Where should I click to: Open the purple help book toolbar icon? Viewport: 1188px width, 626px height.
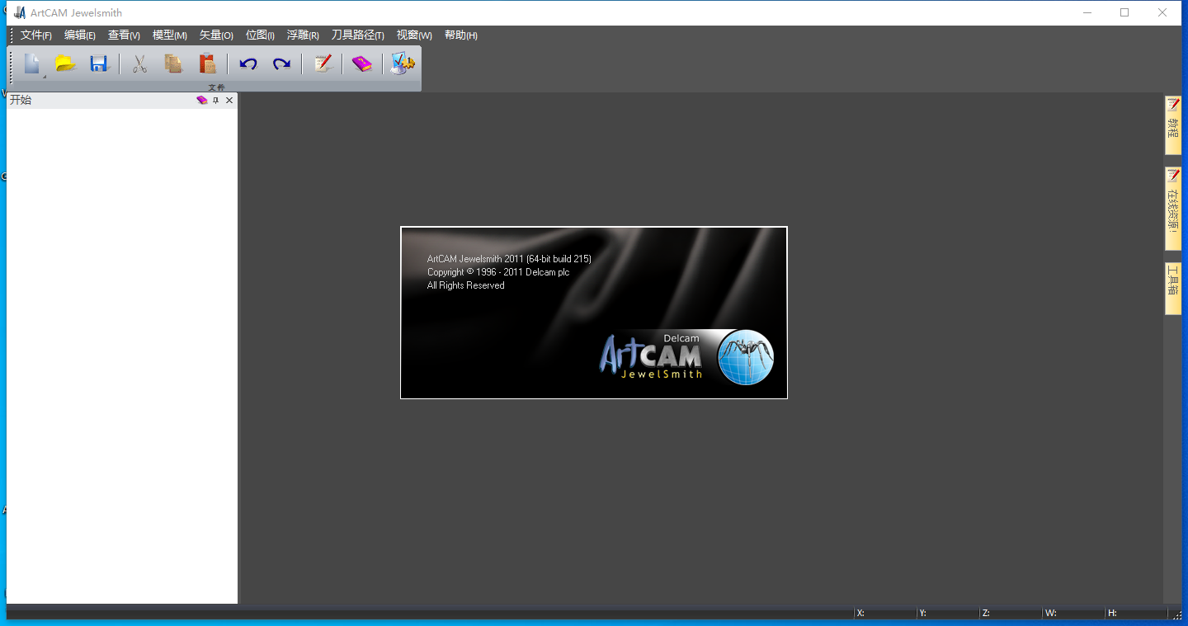[x=362, y=64]
